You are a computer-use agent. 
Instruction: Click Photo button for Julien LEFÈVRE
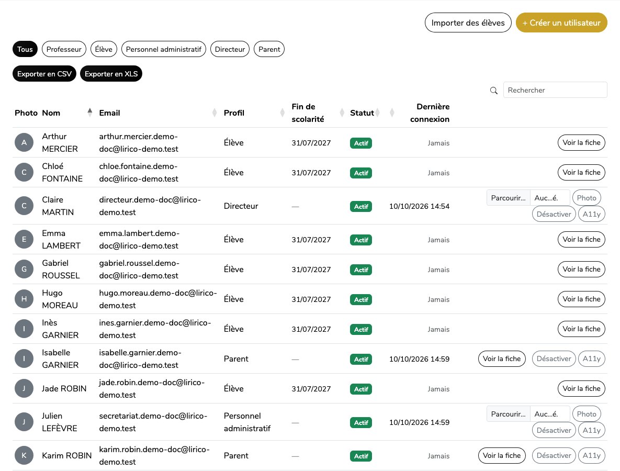[x=587, y=414]
